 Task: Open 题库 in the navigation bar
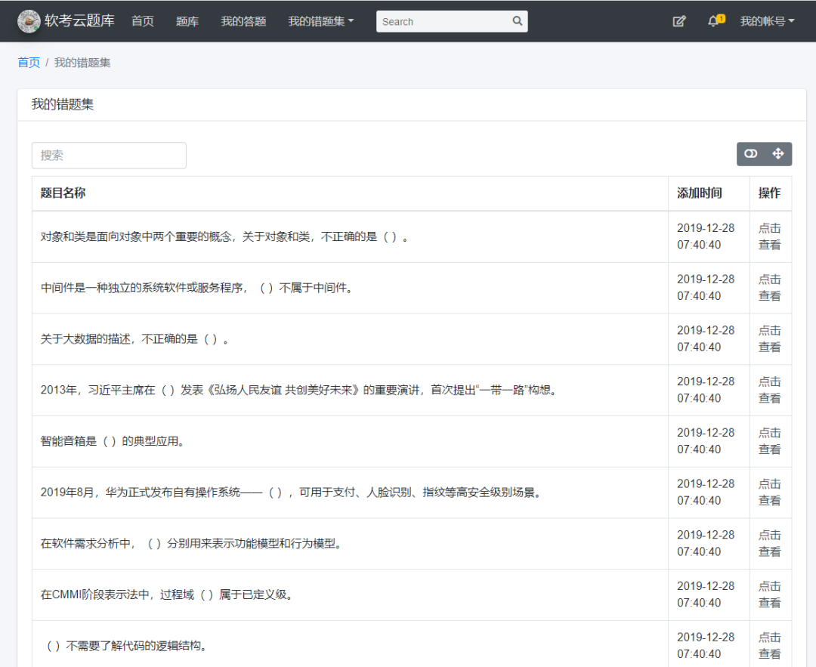tap(187, 21)
